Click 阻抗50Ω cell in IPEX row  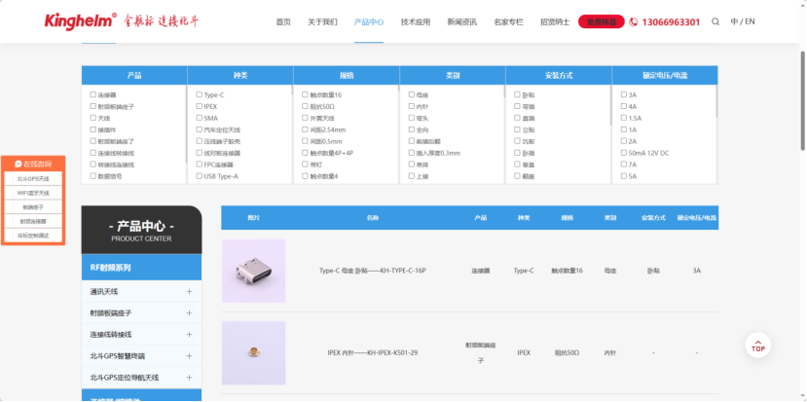coord(567,353)
